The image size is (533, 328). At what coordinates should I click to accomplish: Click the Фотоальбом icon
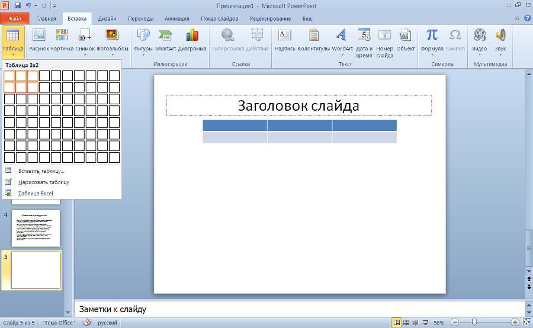[x=112, y=40]
